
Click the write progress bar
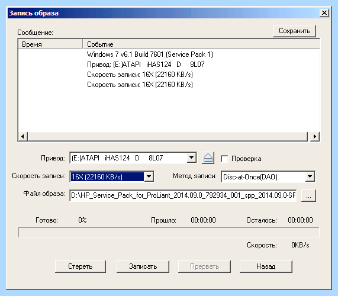tap(169, 232)
